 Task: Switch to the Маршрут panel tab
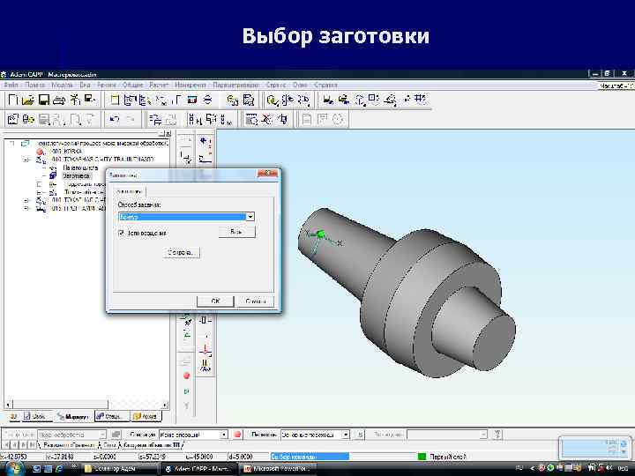pyautogui.click(x=73, y=416)
